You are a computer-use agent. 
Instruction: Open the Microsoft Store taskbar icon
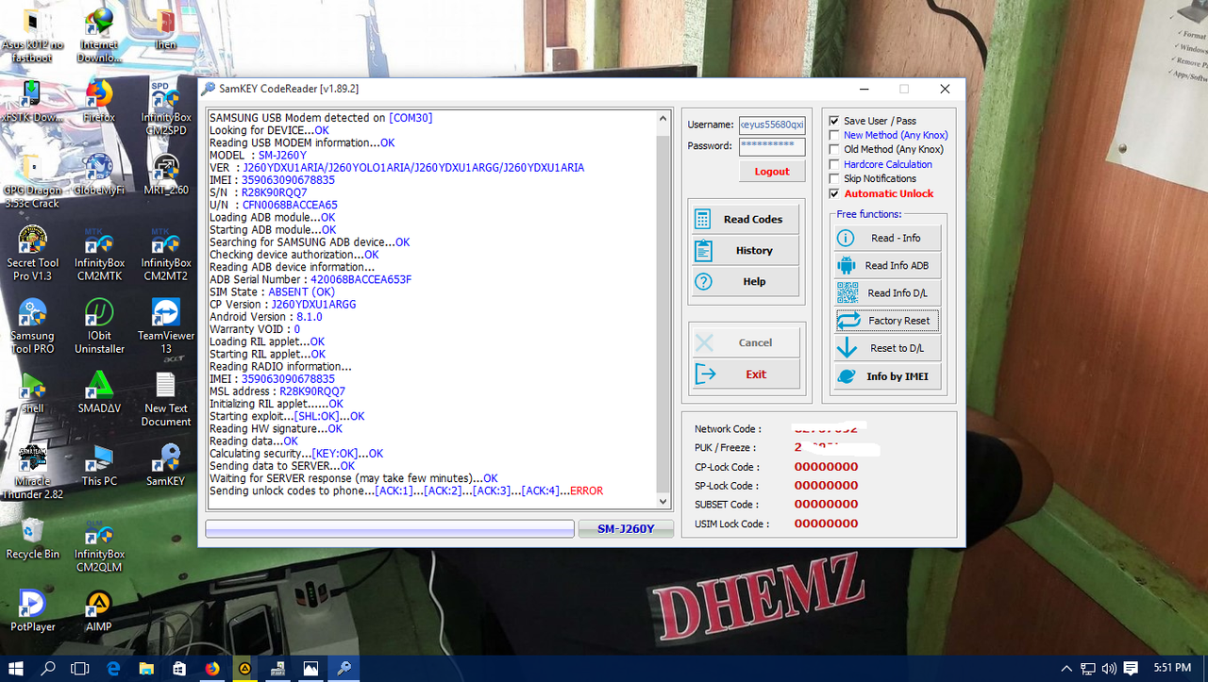pos(179,668)
